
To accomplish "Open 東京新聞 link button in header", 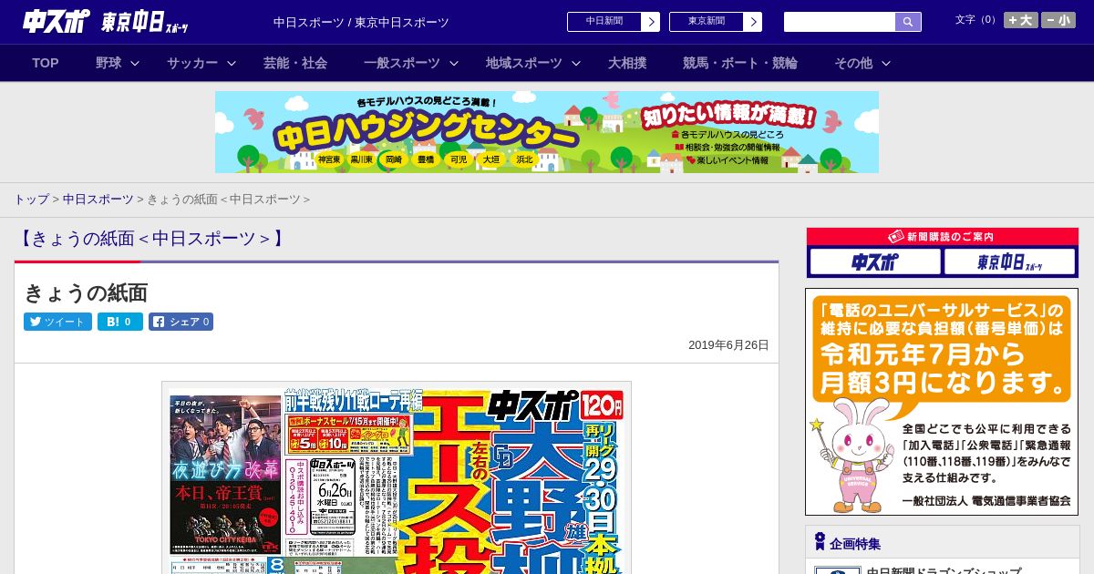I will (707, 22).
